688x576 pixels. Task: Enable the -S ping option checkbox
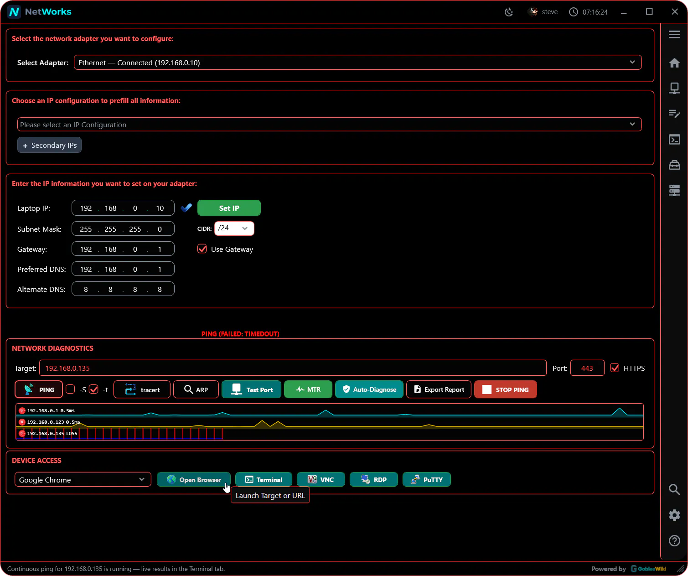pyautogui.click(x=70, y=389)
